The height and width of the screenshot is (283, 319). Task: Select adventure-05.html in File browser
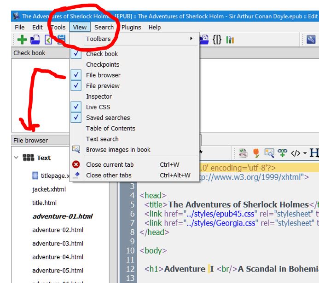(58, 271)
